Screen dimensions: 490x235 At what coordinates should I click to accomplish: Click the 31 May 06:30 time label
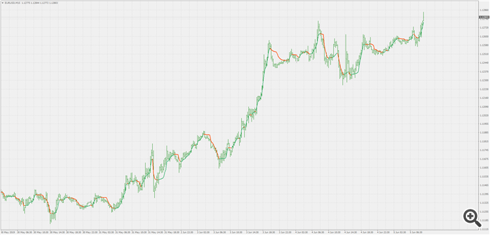point(122,232)
